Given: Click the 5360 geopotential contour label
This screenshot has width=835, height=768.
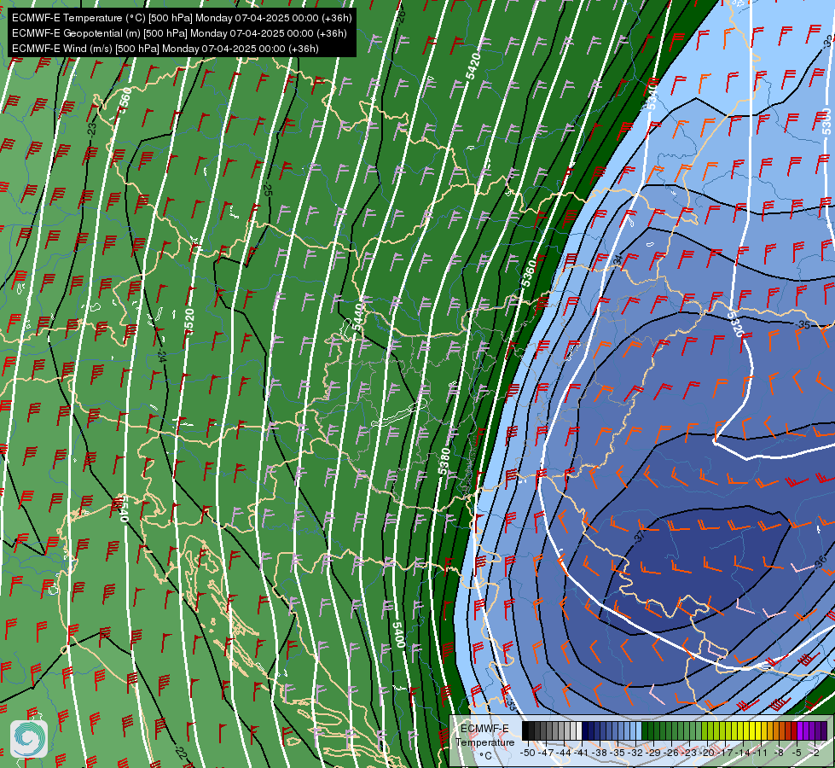Looking at the screenshot, I should tap(530, 273).
